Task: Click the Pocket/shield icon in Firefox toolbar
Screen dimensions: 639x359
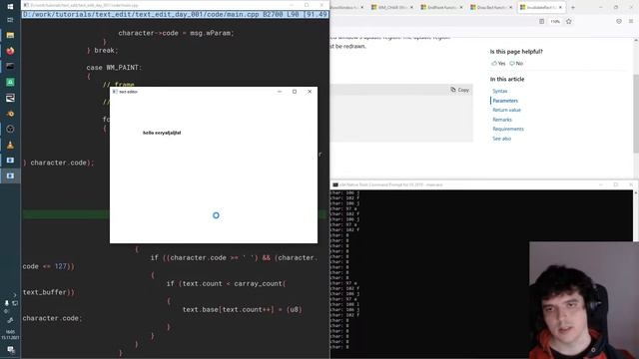Action: (x=619, y=21)
